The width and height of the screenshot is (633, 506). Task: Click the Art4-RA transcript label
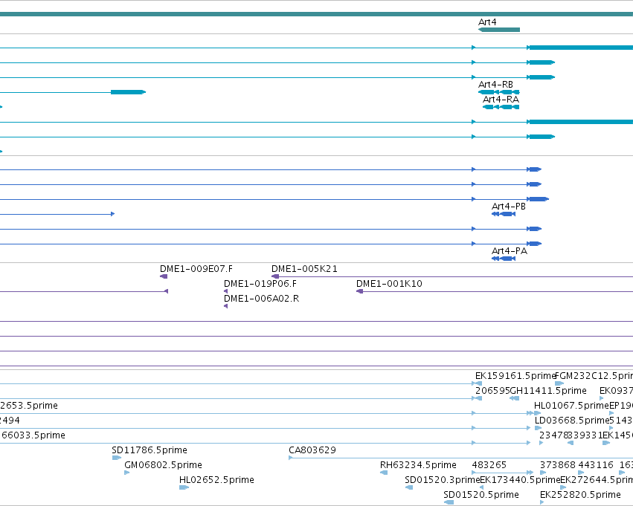(501, 99)
